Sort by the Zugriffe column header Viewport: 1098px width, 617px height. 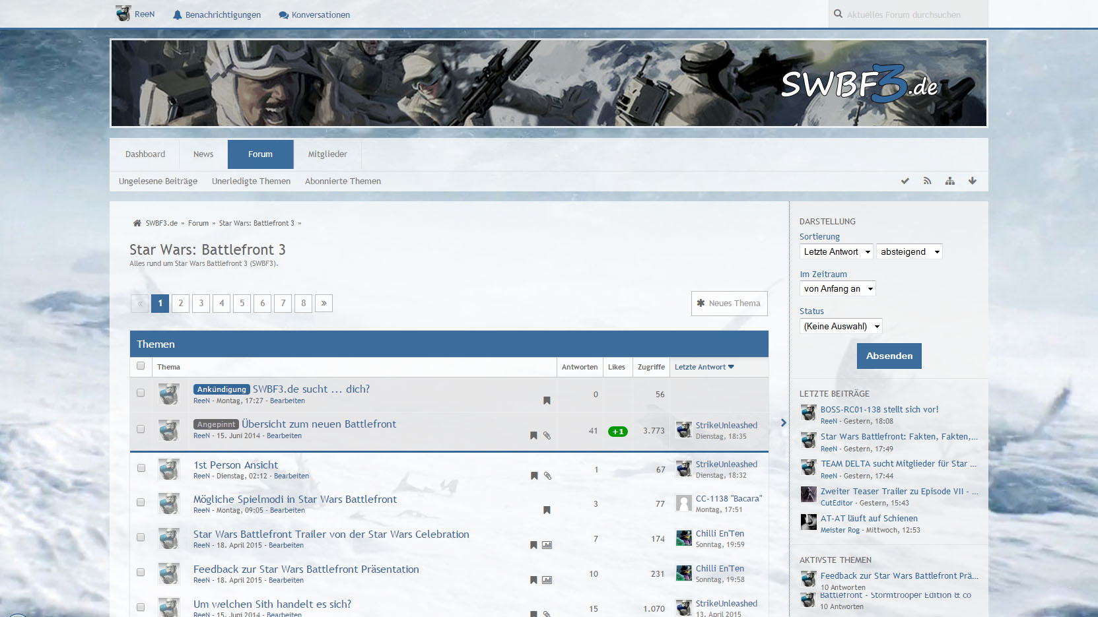tap(651, 367)
